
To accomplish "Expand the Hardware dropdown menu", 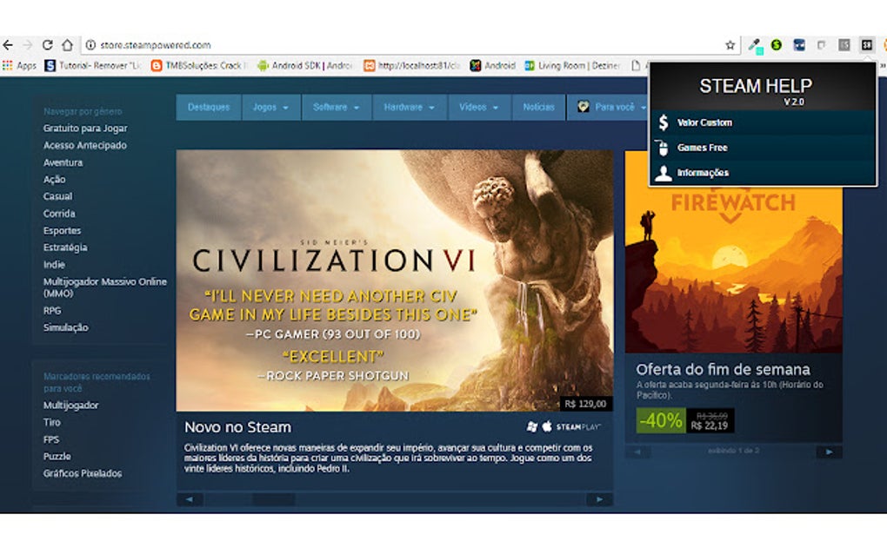I will pyautogui.click(x=409, y=108).
